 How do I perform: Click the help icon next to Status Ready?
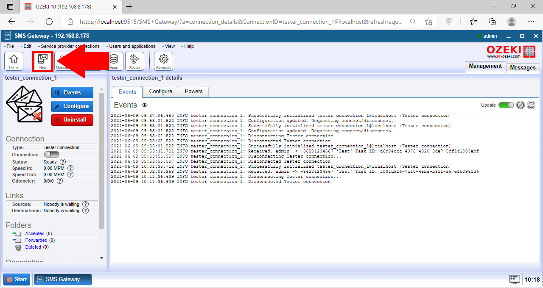[x=63, y=162]
